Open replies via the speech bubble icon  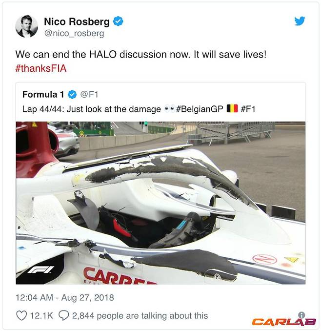[63, 316]
